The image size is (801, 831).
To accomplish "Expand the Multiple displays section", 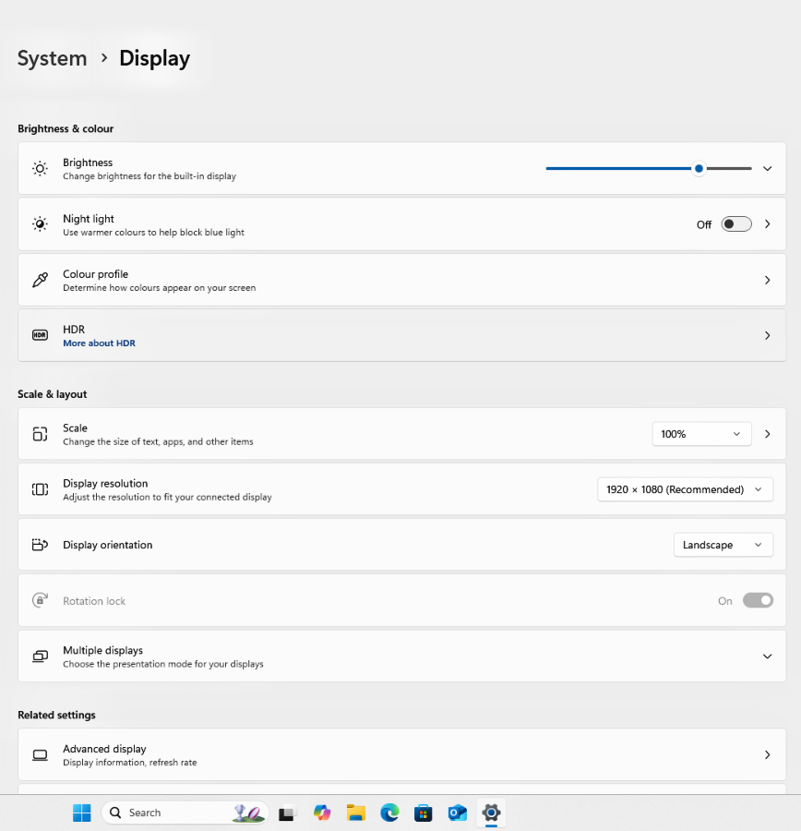I will 767,656.
